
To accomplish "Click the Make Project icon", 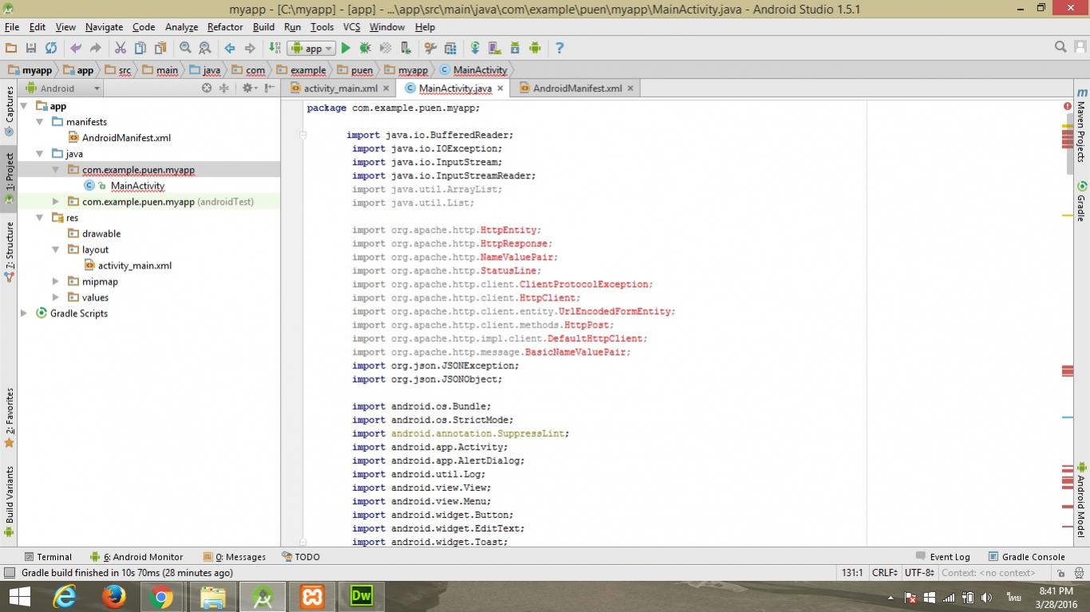I will click(x=274, y=49).
